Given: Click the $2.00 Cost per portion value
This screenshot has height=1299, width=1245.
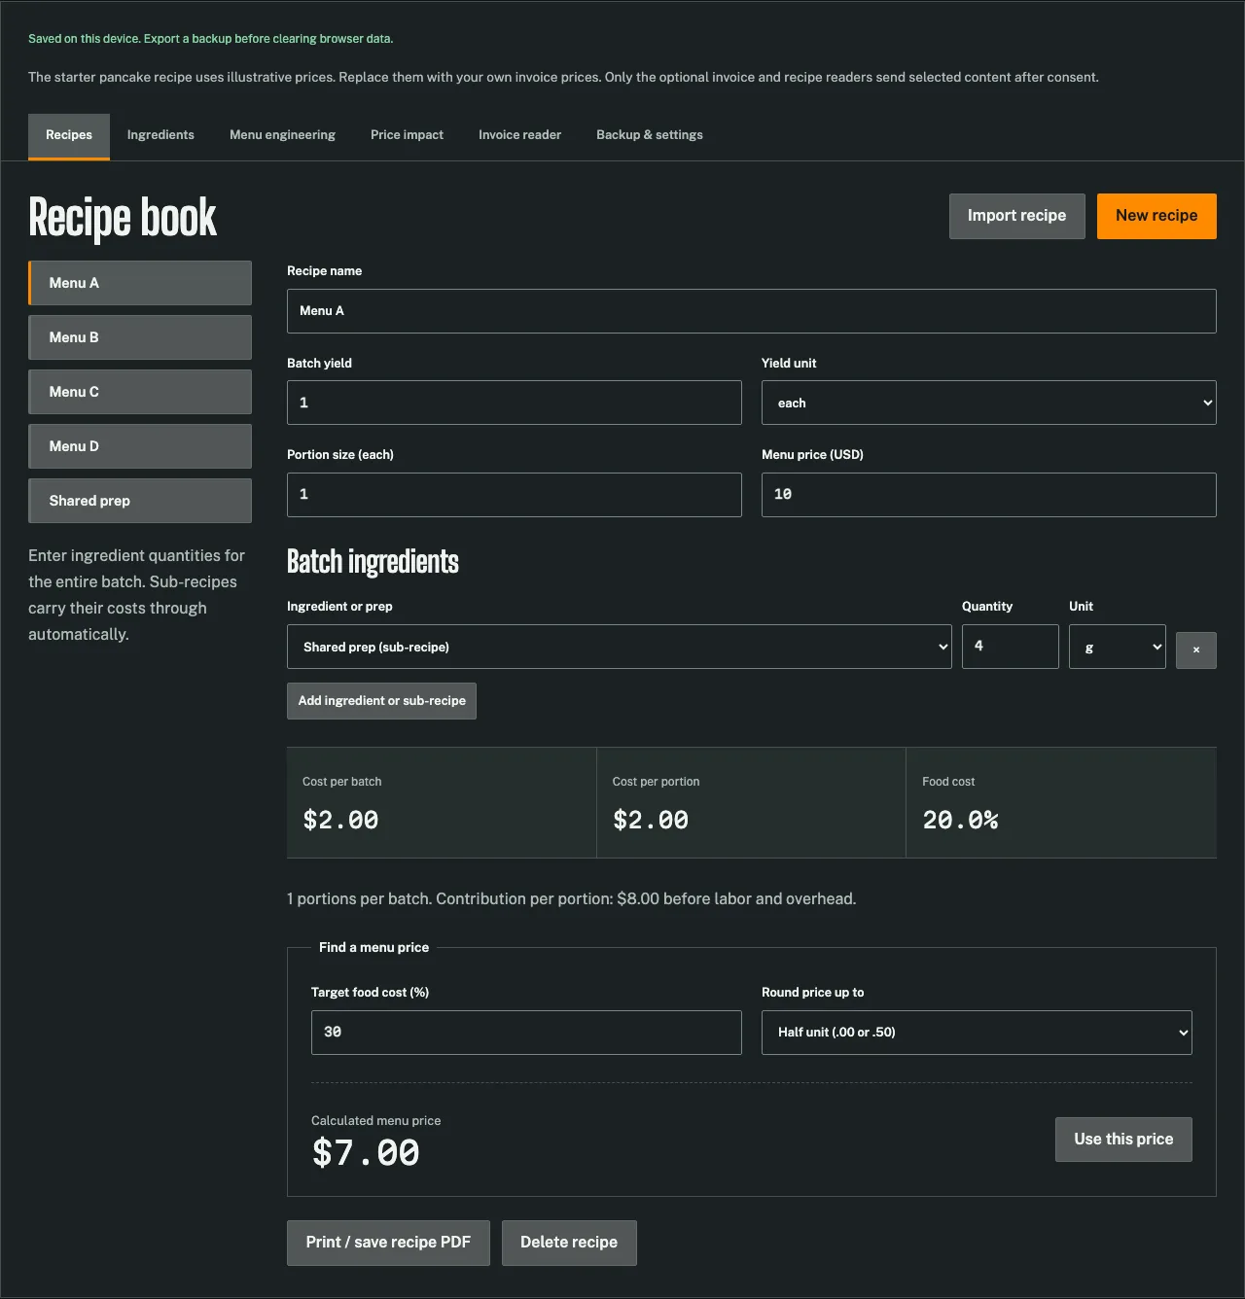Looking at the screenshot, I should pyautogui.click(x=651, y=821).
